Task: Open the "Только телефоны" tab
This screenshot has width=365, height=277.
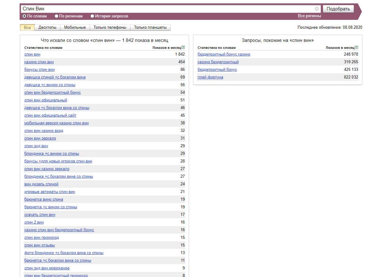Action: coord(110,27)
